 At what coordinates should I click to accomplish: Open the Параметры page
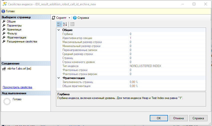pos(14,25)
